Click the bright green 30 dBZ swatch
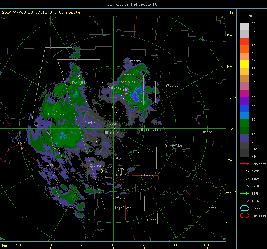The image size is (267, 249). click(244, 123)
